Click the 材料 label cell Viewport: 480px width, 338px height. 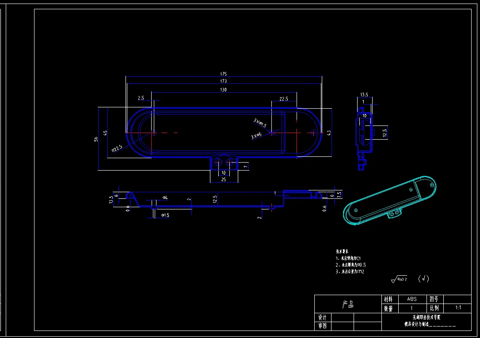click(390, 299)
